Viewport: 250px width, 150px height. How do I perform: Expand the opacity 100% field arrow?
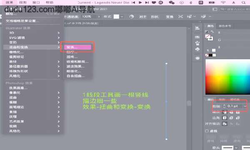tap(98, 17)
